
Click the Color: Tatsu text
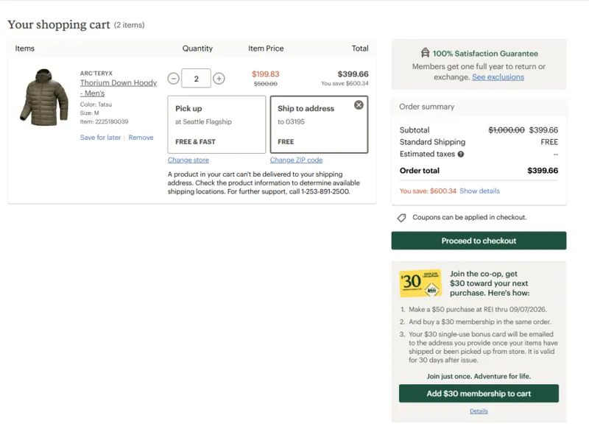[x=96, y=105]
